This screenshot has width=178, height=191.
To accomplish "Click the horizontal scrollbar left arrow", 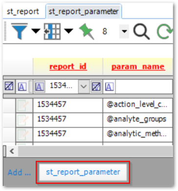I will pyautogui.click(x=12, y=151).
